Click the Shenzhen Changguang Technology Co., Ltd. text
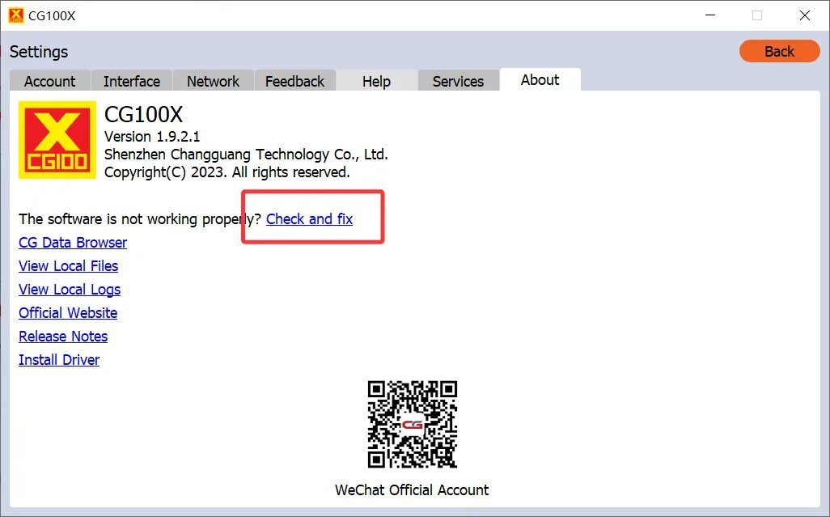Image resolution: width=830 pixels, height=517 pixels. tap(246, 155)
